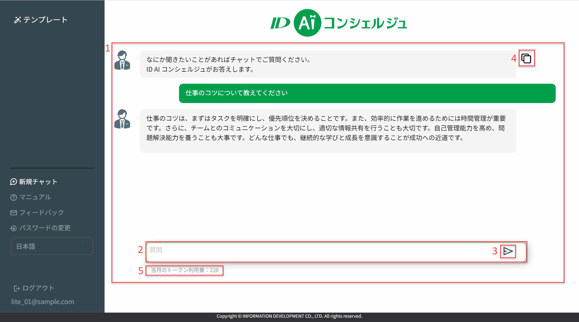Image resolution: width=579 pixels, height=322 pixels.
Task: Click the chat-plus icon beside 新規チャット
Action: [x=13, y=182]
